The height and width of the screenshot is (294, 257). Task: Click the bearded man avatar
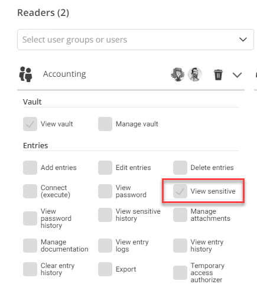click(x=195, y=74)
